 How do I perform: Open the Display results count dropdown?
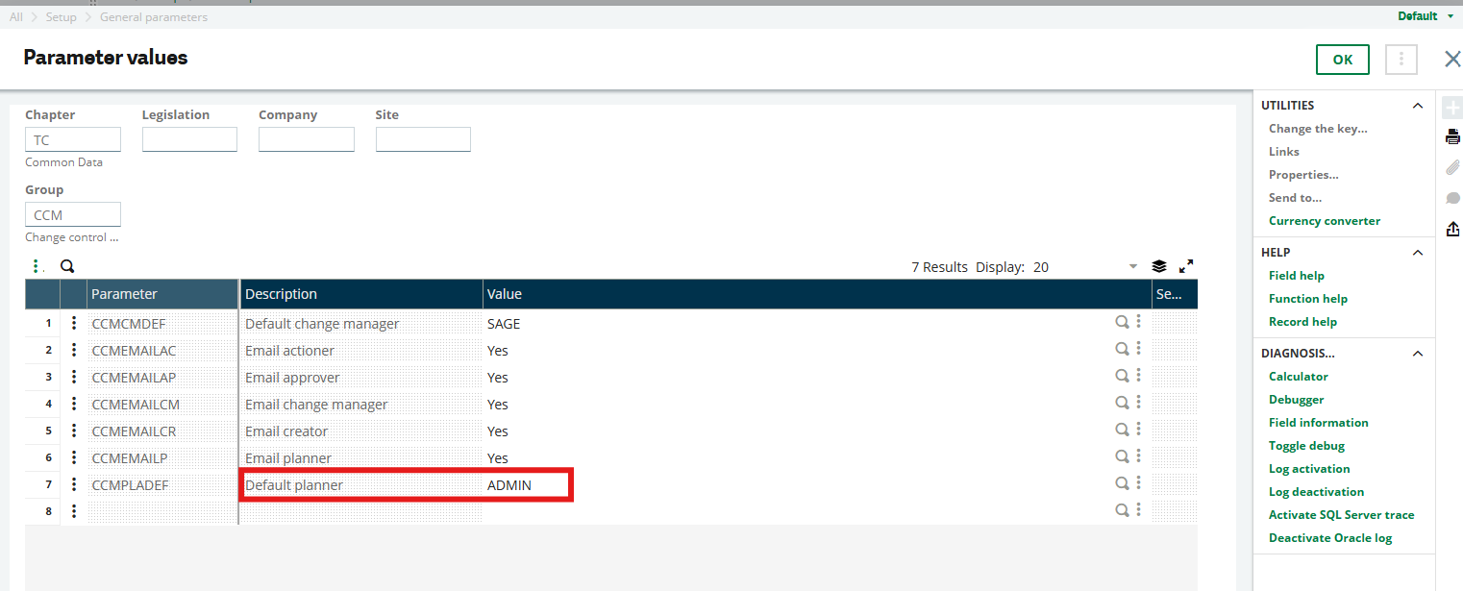(1132, 266)
